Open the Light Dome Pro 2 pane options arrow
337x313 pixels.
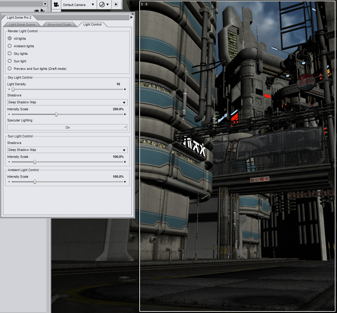click(x=131, y=17)
